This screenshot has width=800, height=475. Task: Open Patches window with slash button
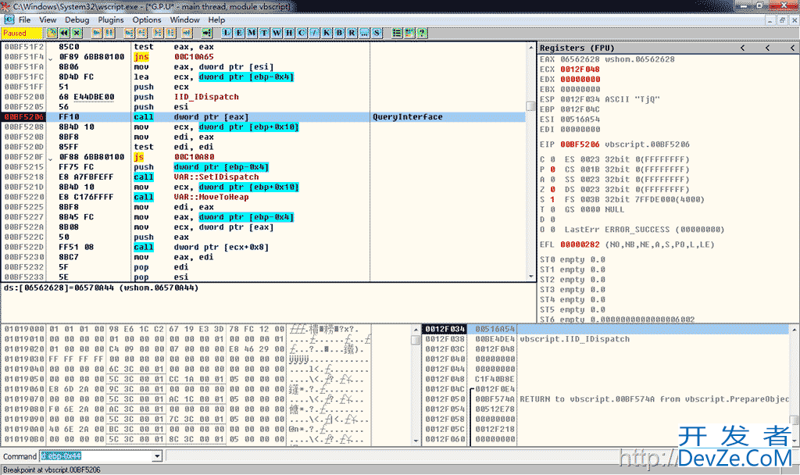[x=314, y=33]
